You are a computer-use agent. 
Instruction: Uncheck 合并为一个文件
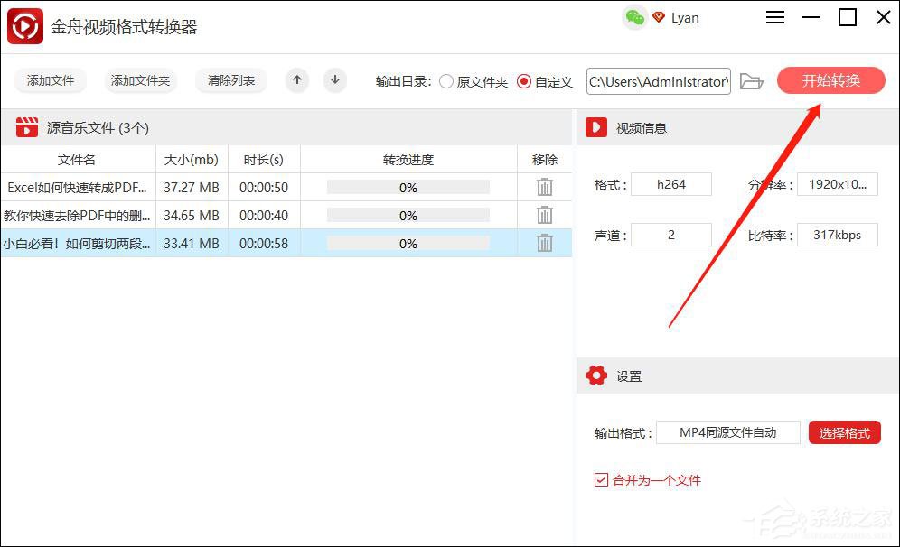pos(601,479)
